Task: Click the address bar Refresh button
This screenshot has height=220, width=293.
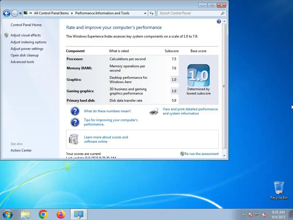Action: pyautogui.click(x=152, y=13)
